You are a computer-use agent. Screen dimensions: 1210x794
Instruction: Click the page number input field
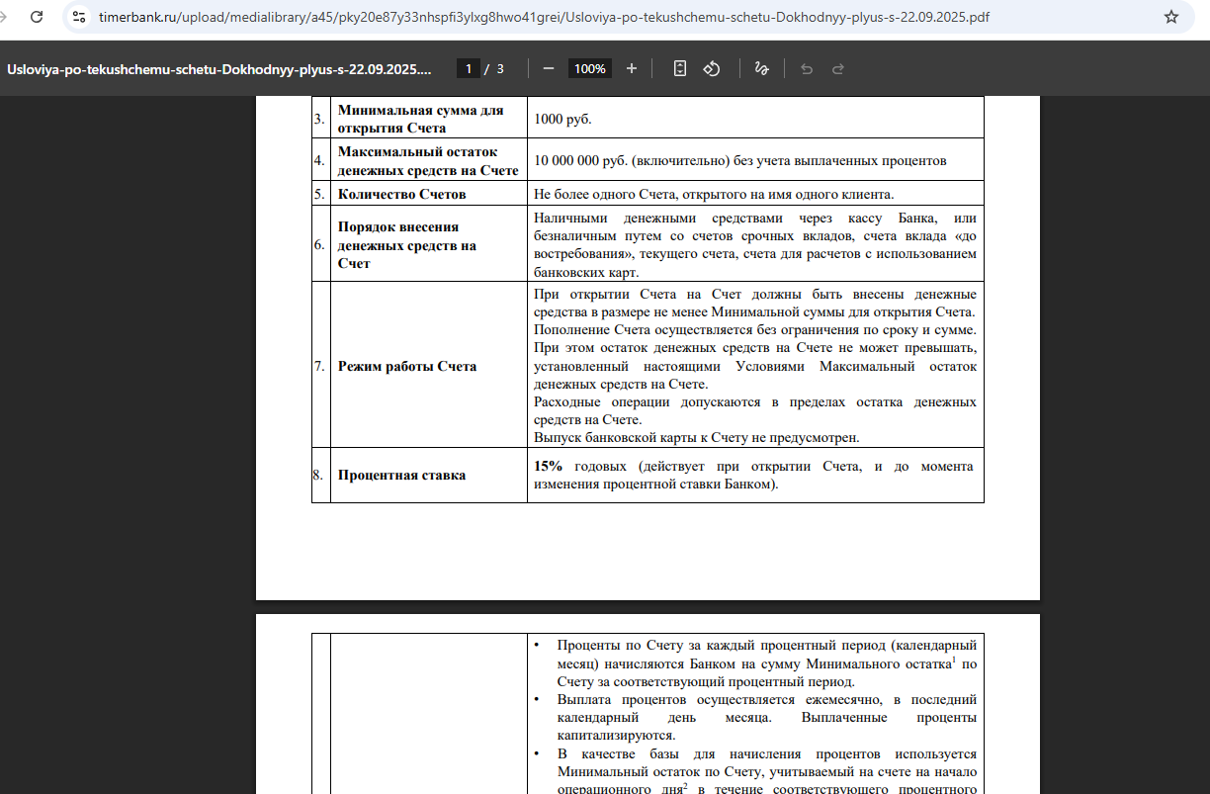469,68
